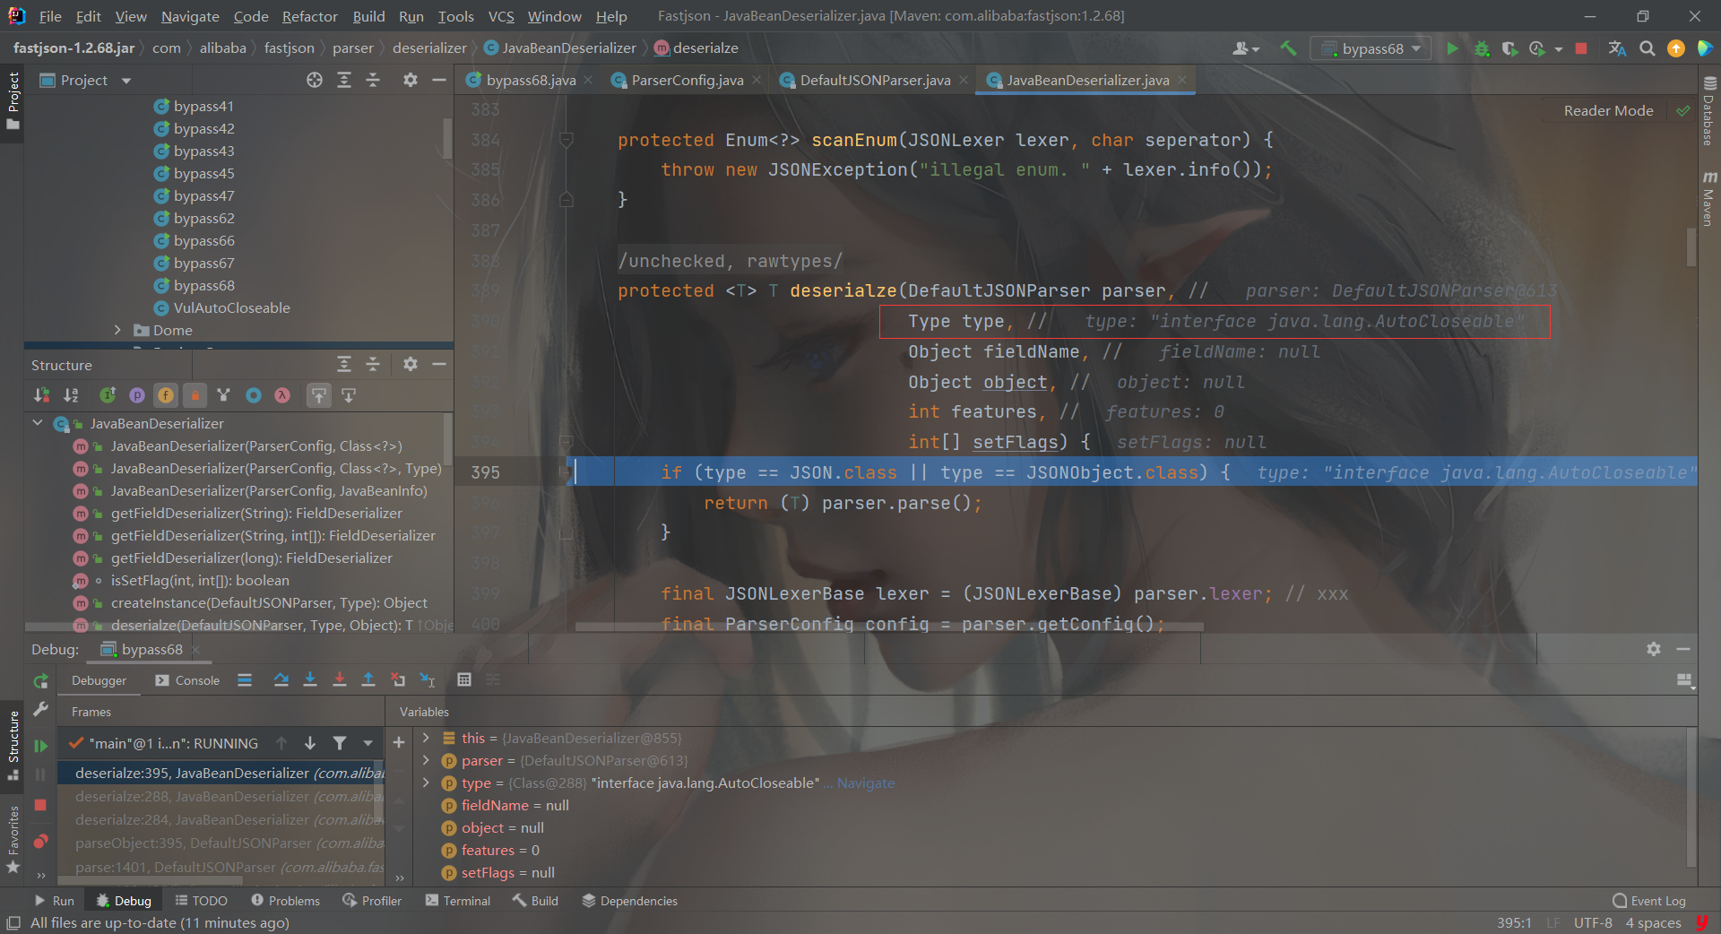The height and width of the screenshot is (934, 1721).
Task: Force Step Into red arrow
Action: point(340,680)
